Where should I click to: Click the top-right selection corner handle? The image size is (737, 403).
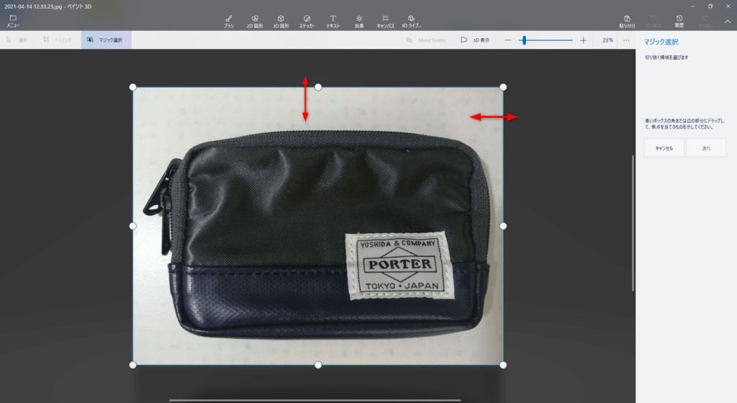[x=503, y=87]
